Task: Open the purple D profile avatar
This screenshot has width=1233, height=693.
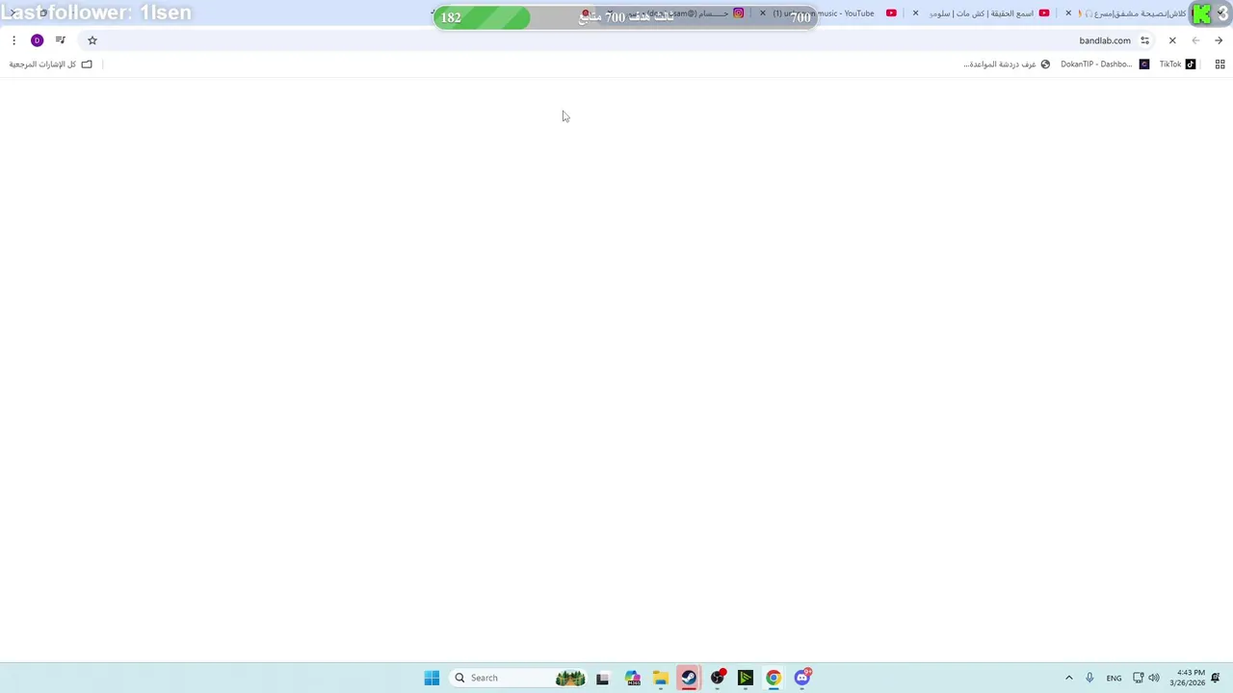Action: tap(37, 40)
